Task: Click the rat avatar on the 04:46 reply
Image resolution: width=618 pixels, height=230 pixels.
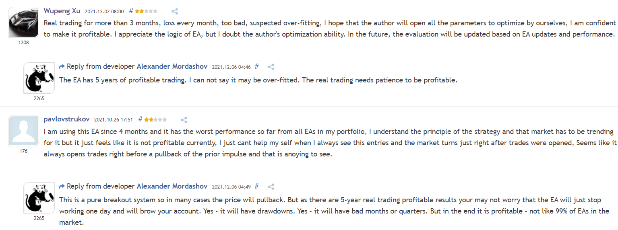Action: [39, 78]
